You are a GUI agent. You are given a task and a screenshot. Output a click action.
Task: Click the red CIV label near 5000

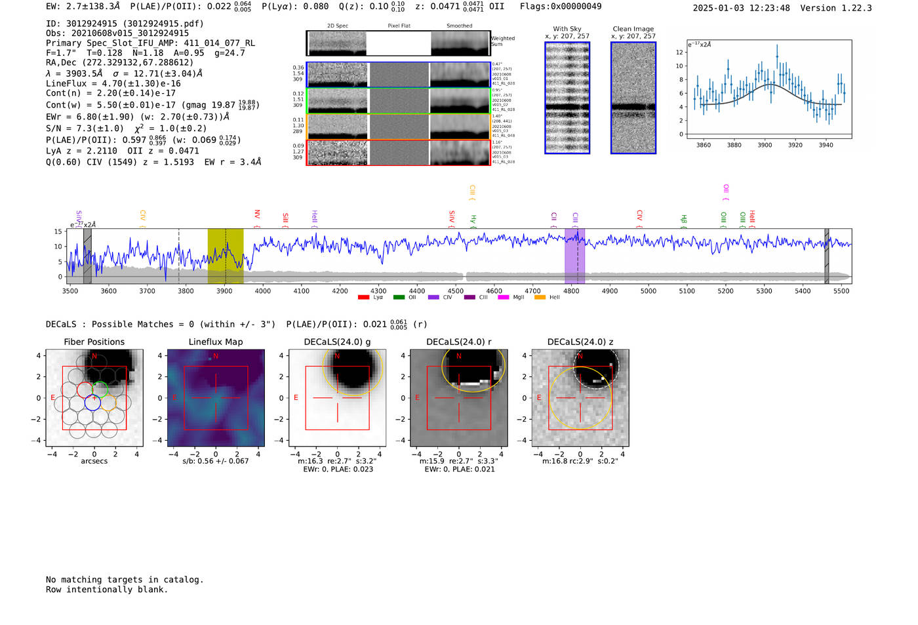[x=640, y=219]
